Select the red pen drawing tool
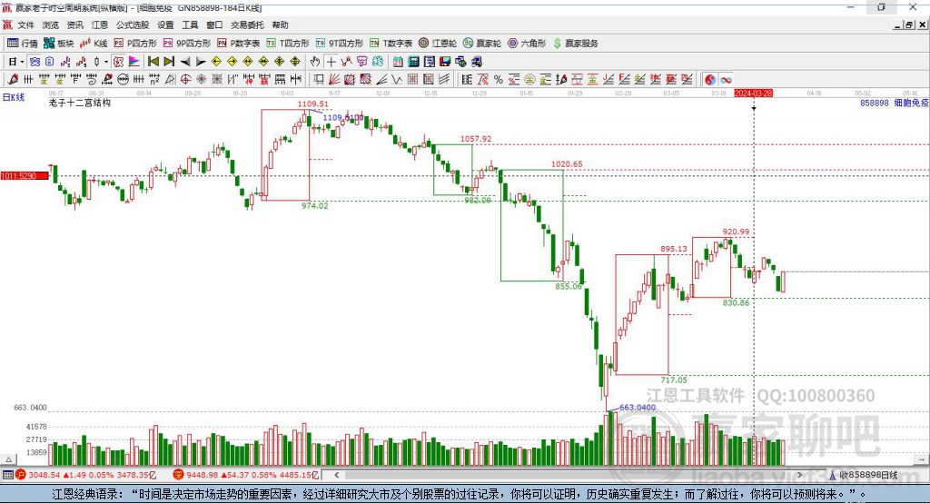The width and height of the screenshot is (930, 503). 13,80
